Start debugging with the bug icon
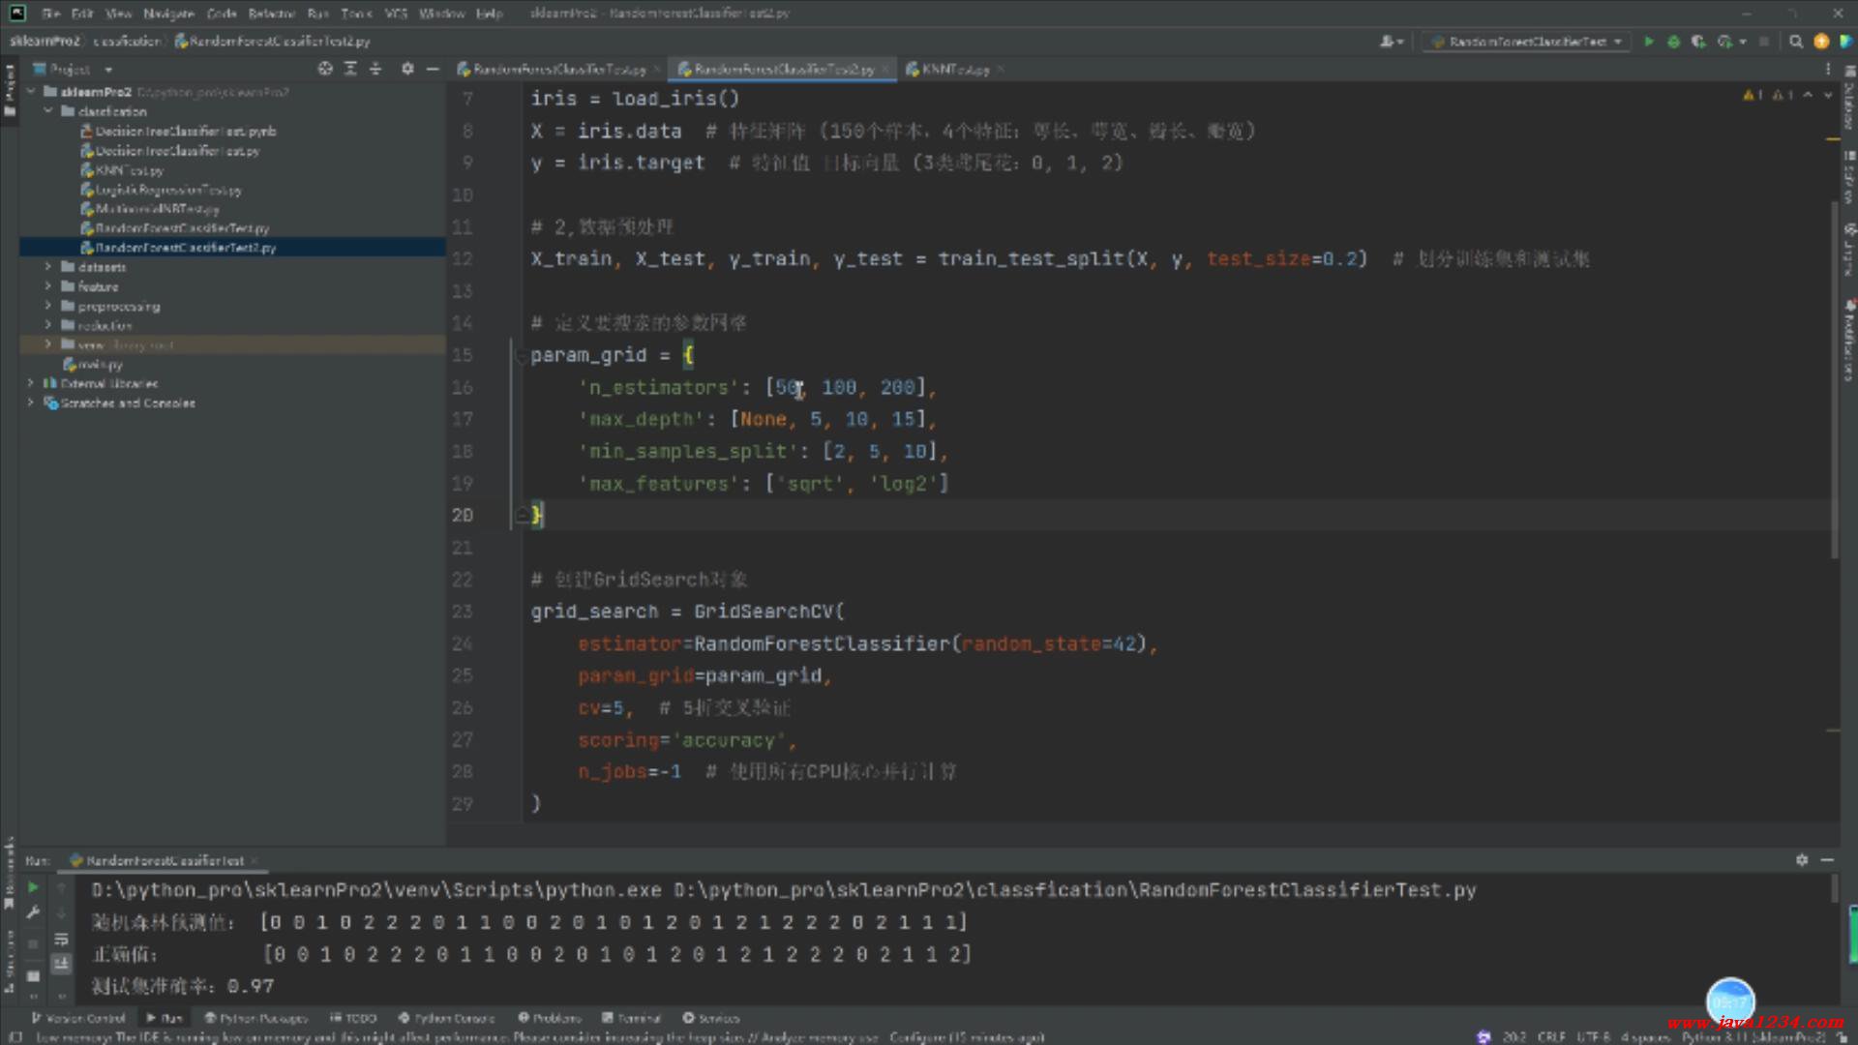Screen dimensions: 1858x1045 coord(1673,42)
